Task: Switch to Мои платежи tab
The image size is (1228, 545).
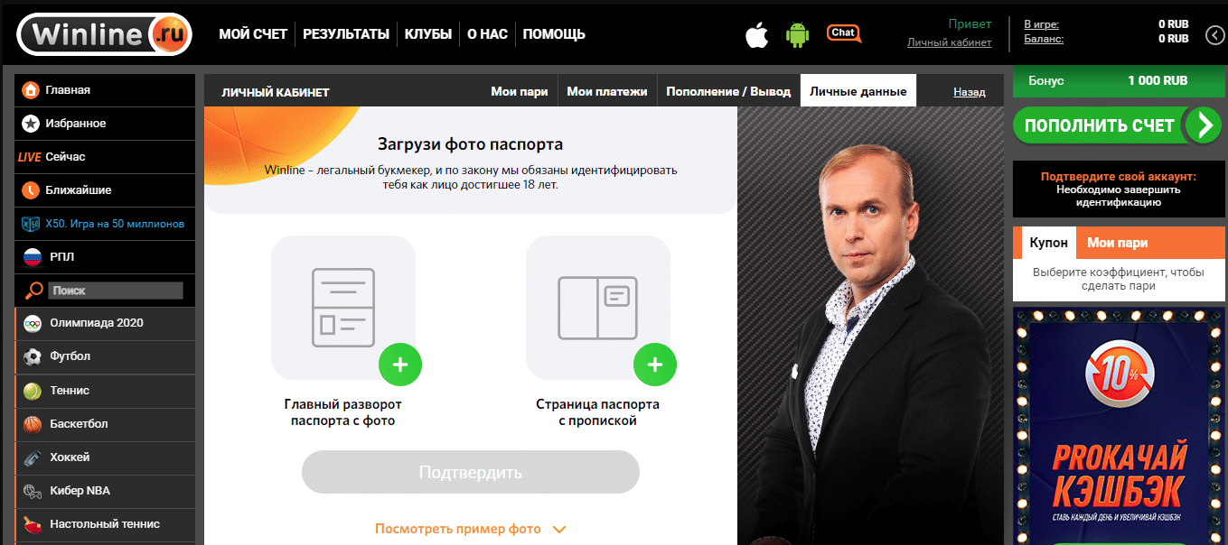Action: tap(607, 91)
